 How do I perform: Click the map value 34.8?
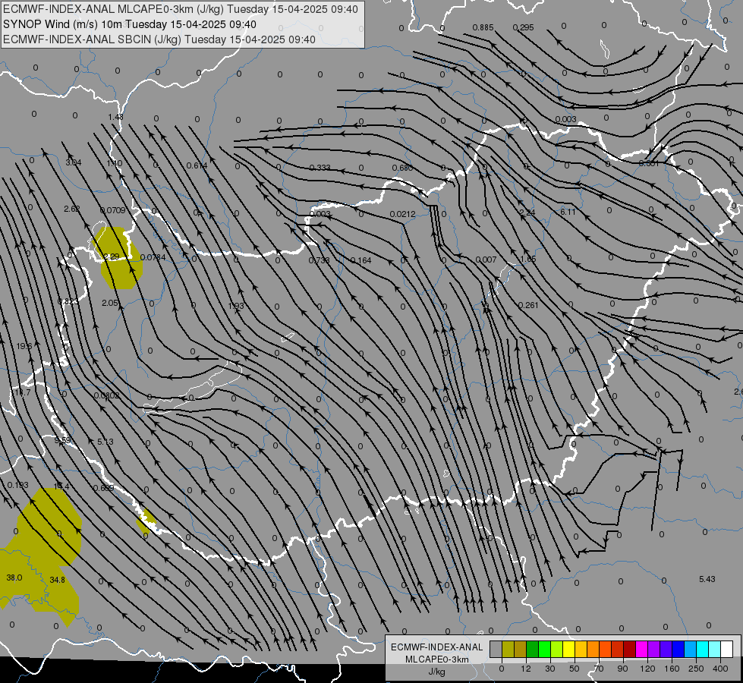pyautogui.click(x=58, y=579)
